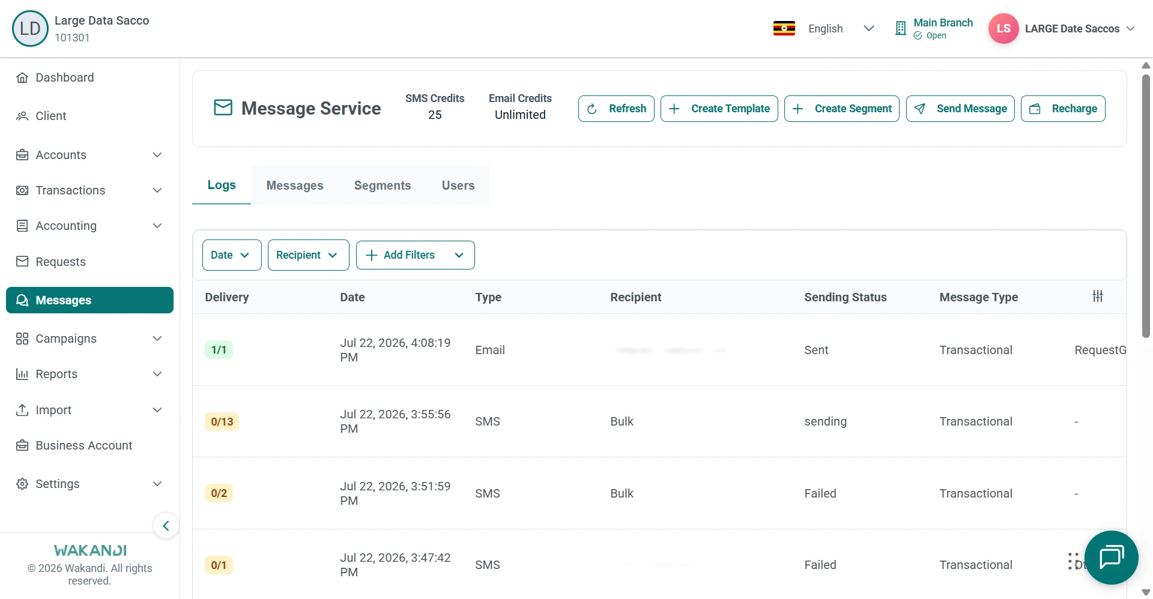Open Business Account in the sidebar
The width and height of the screenshot is (1153, 599).
(x=90, y=445)
